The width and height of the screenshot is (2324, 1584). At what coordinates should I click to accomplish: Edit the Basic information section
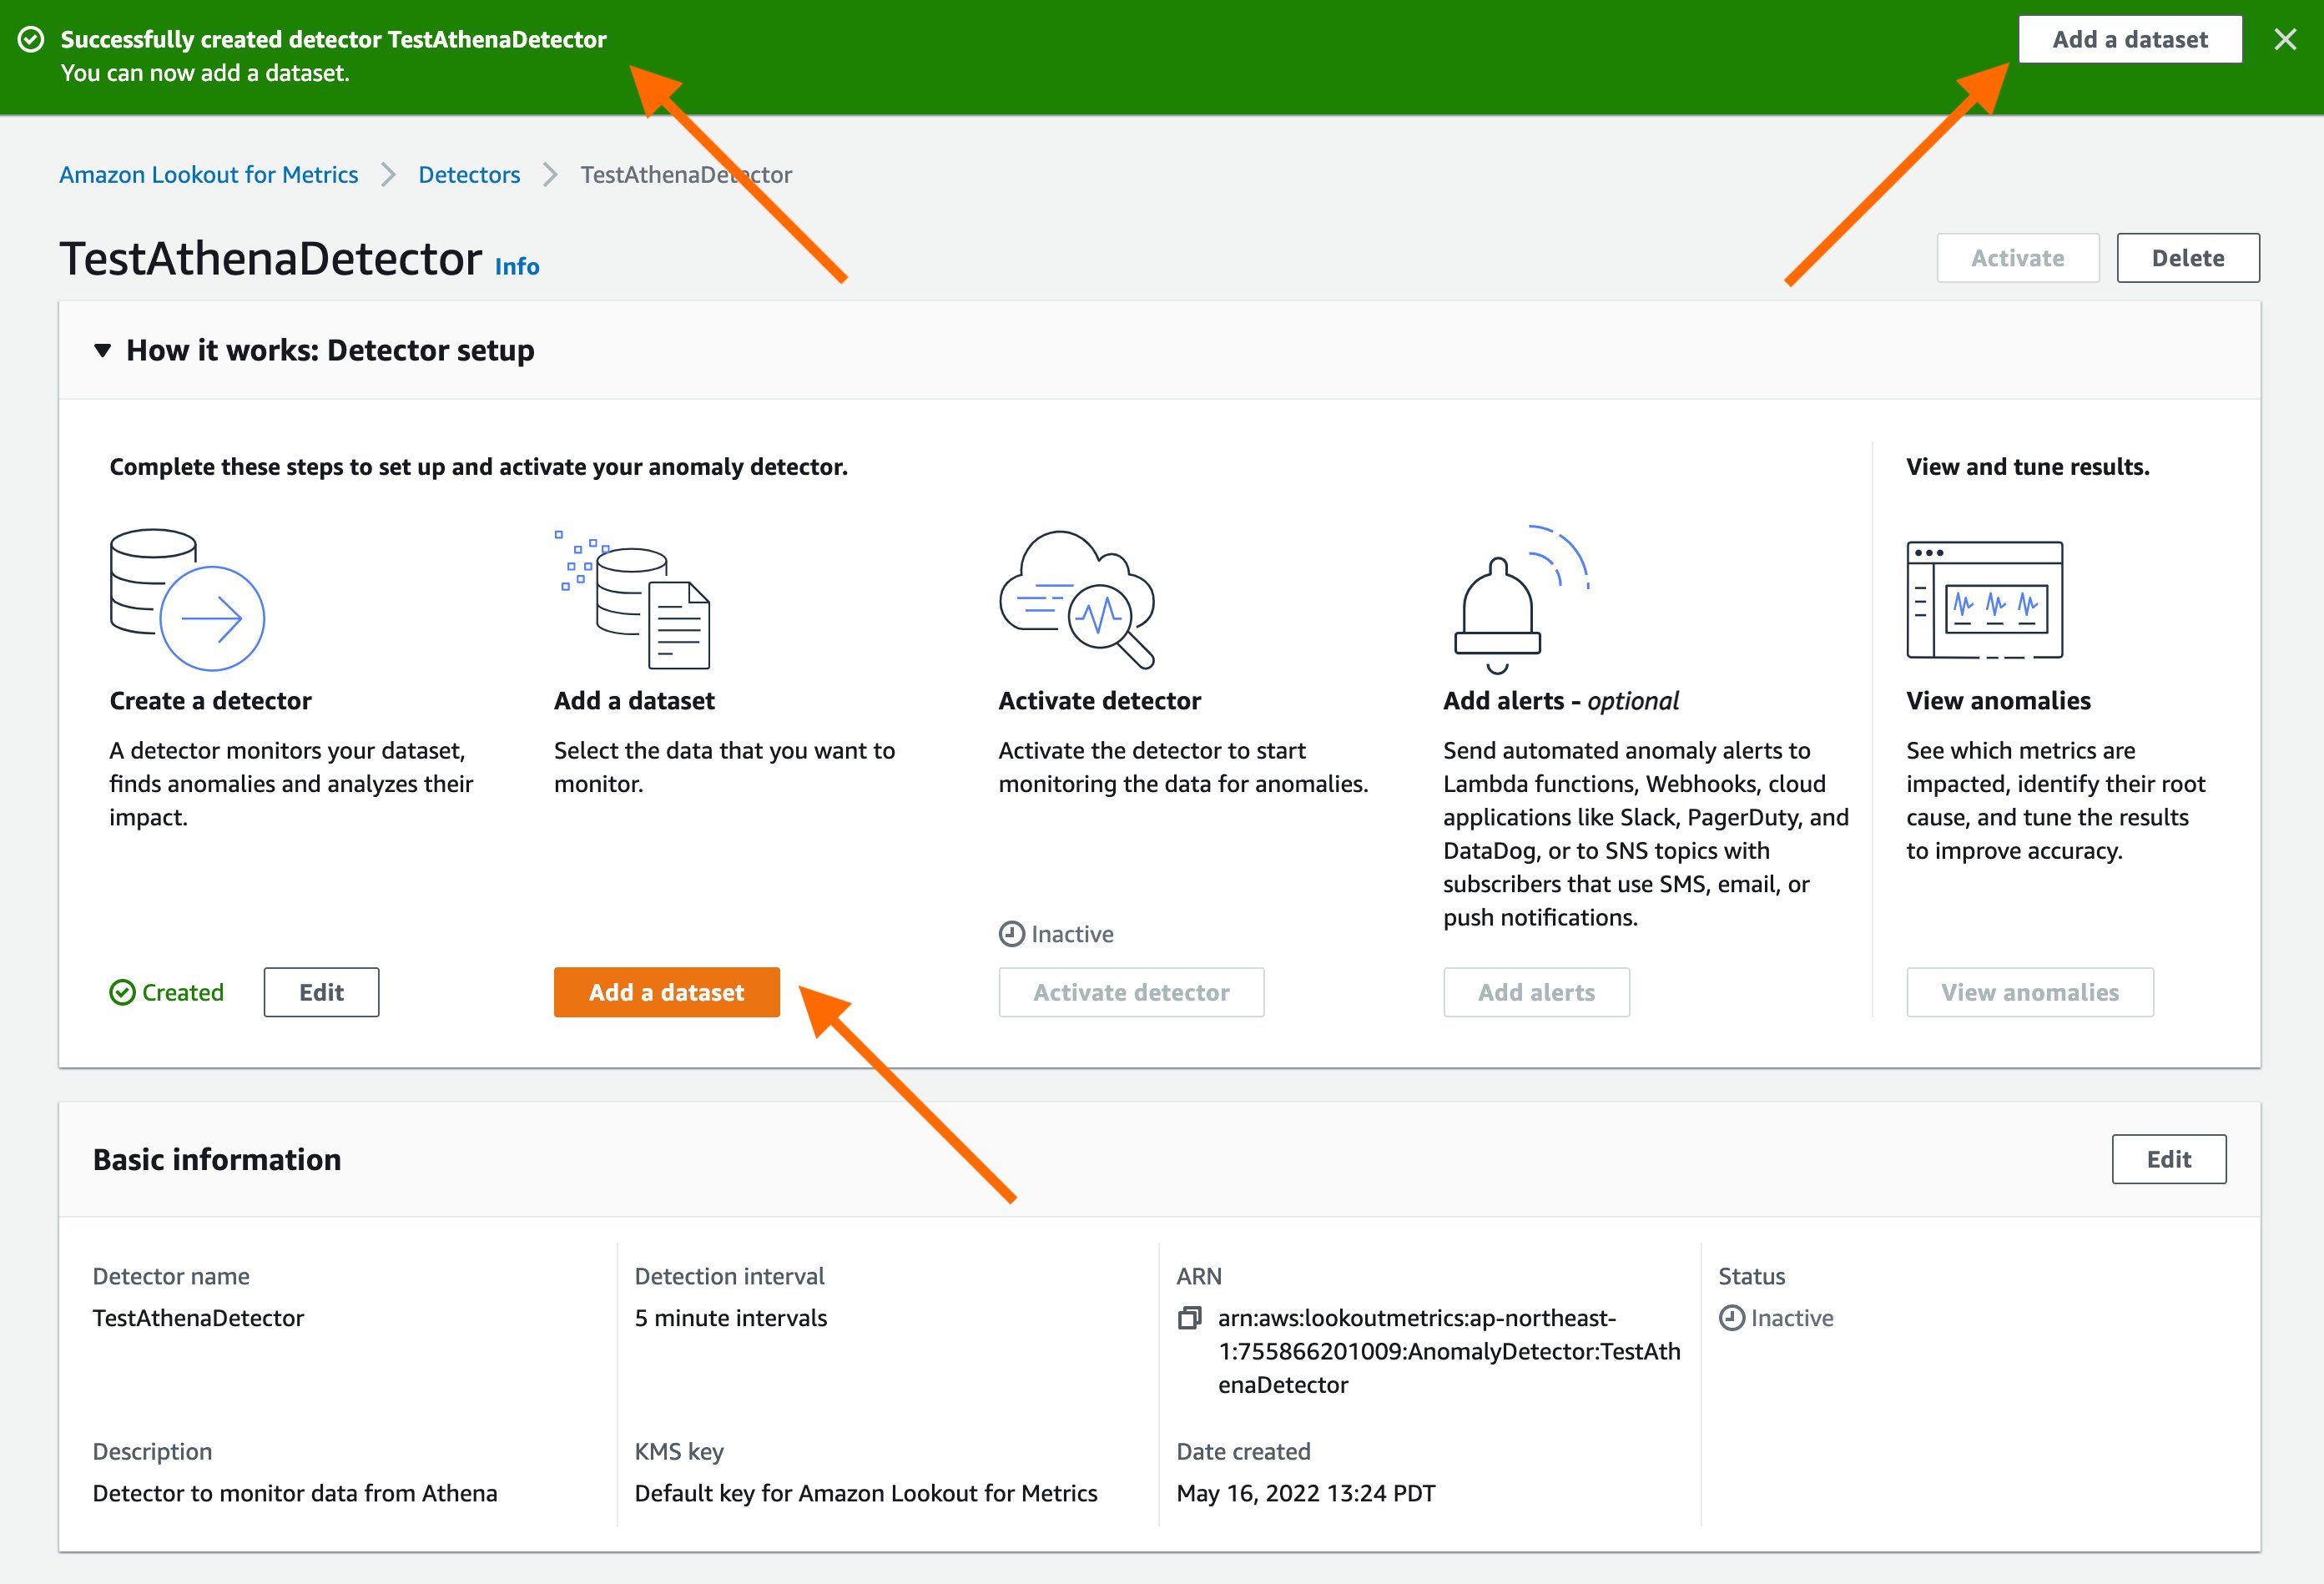(x=2168, y=1159)
